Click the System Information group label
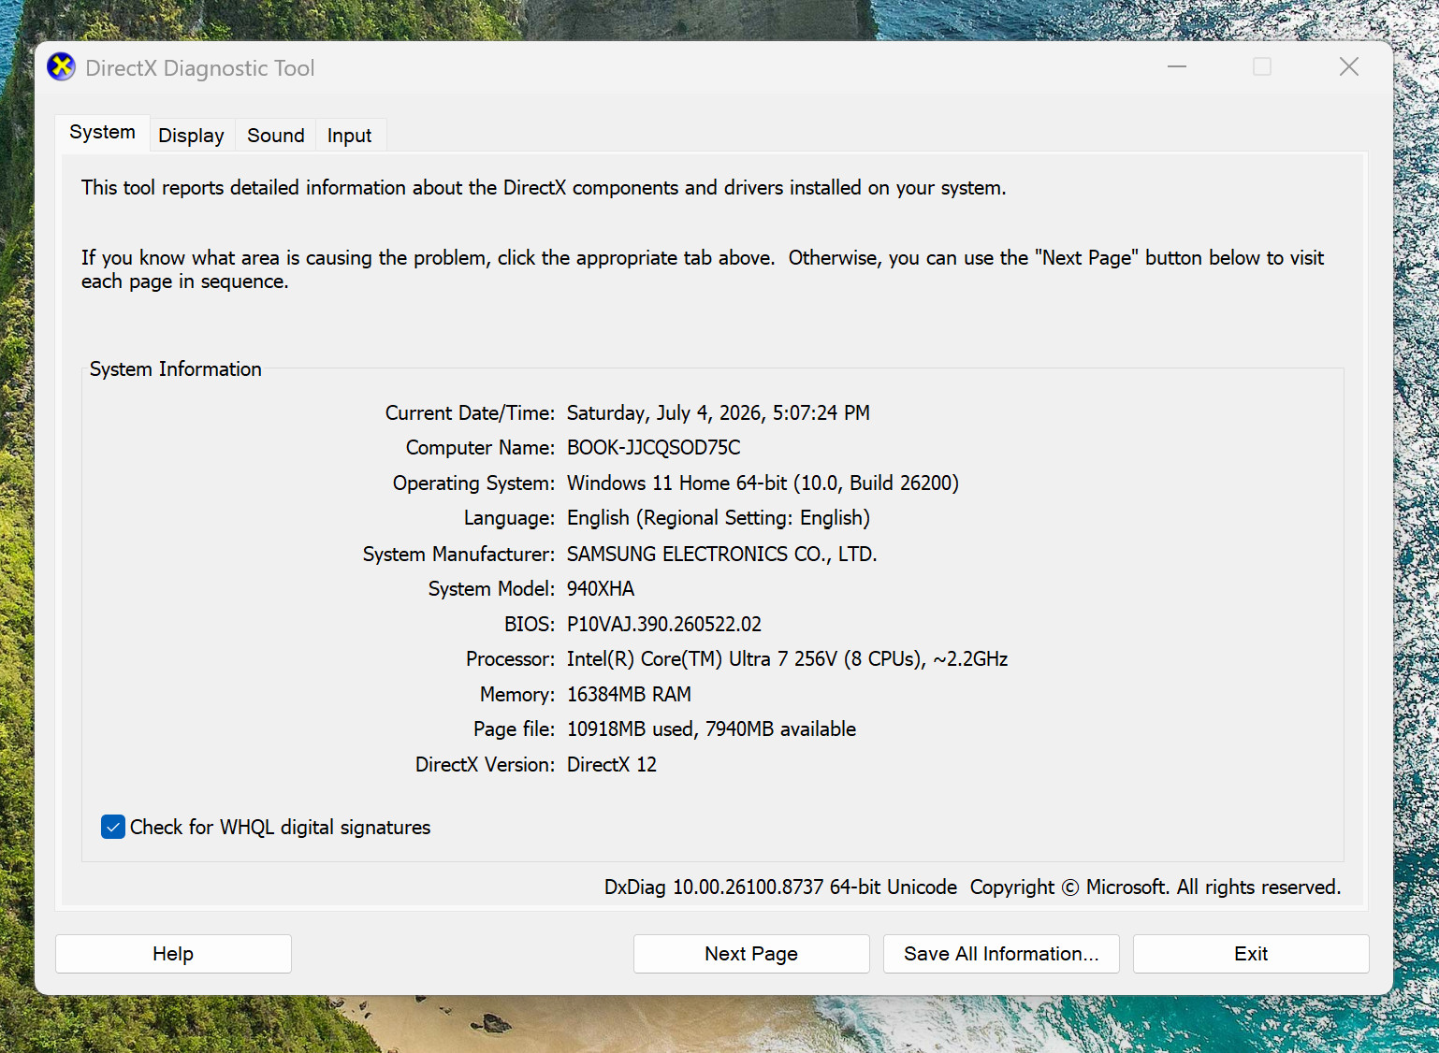Image resolution: width=1439 pixels, height=1053 pixels. click(176, 369)
